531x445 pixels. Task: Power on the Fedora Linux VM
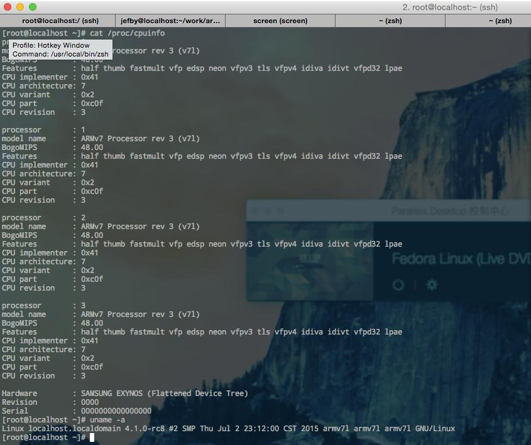click(x=398, y=284)
